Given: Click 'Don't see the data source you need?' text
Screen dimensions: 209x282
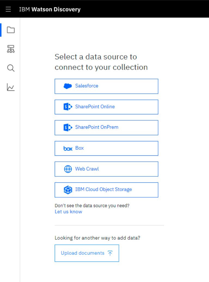Looking at the screenshot, I should tap(92, 206).
